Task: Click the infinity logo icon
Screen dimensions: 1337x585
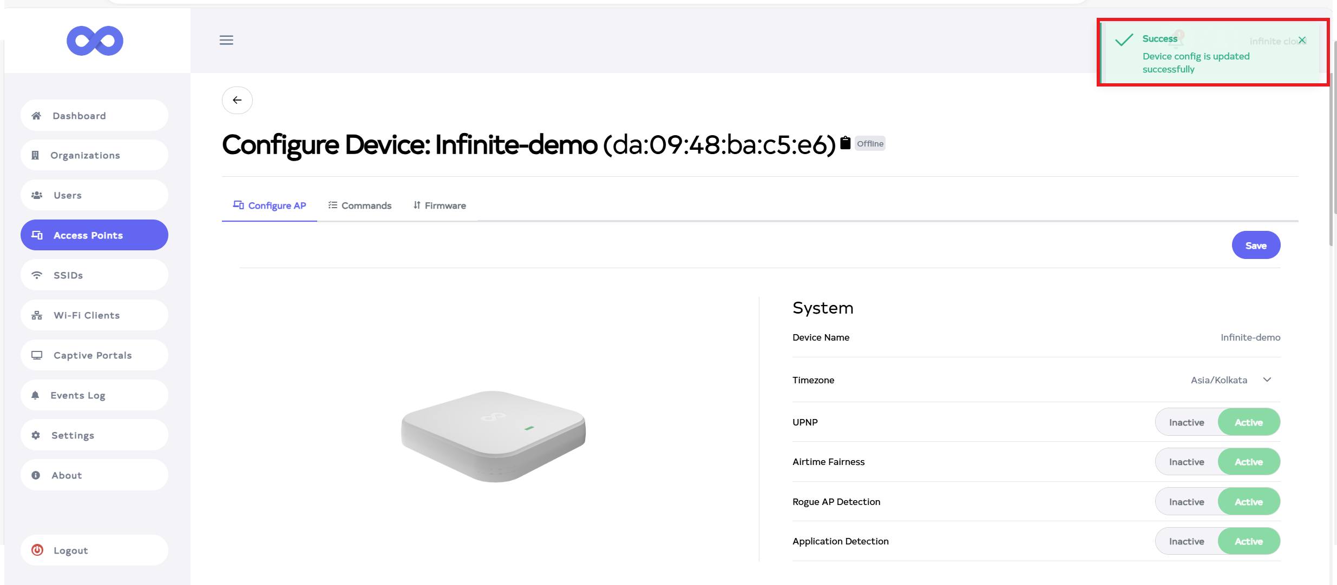Action: click(x=95, y=41)
